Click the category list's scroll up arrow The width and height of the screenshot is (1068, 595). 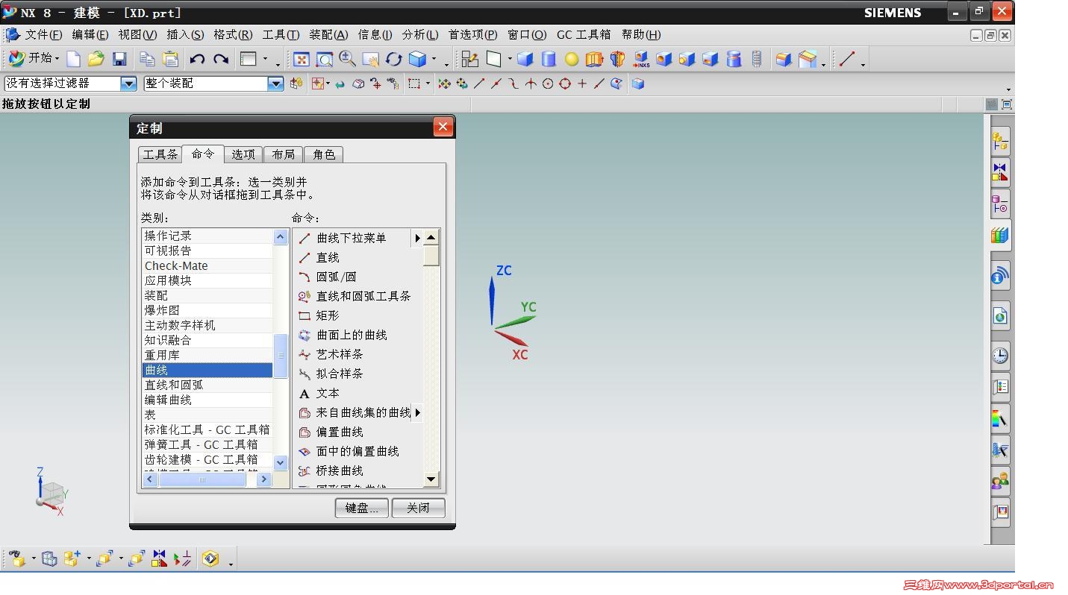pos(281,237)
